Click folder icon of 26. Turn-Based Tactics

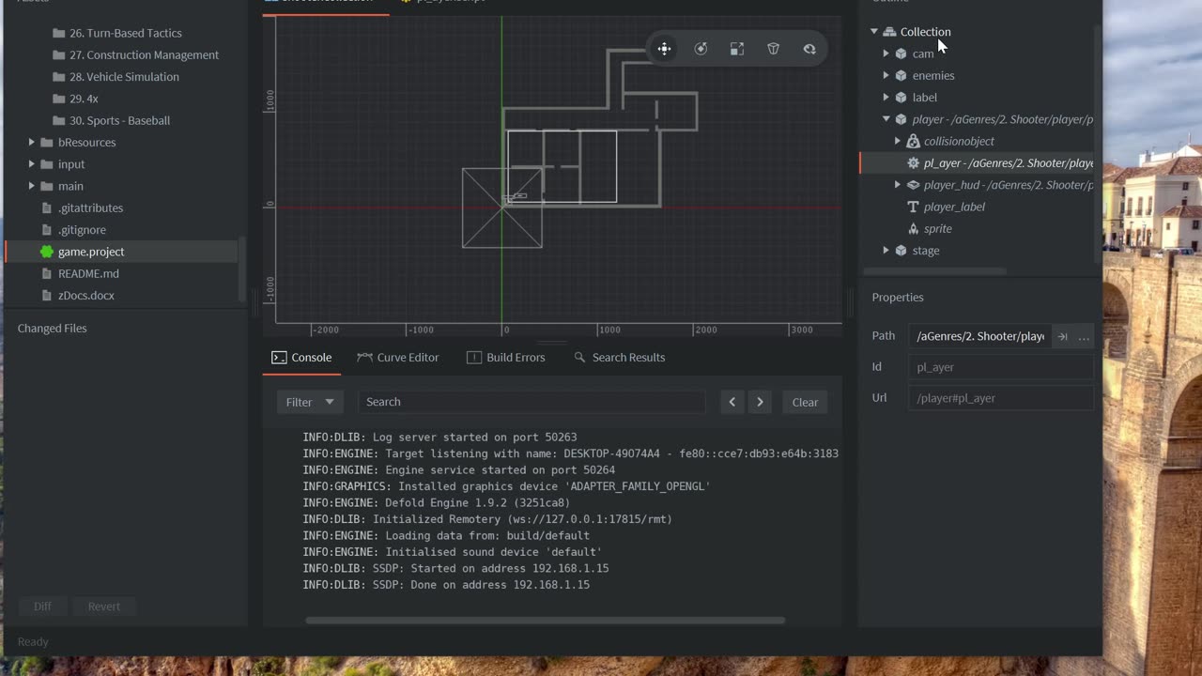[59, 33]
